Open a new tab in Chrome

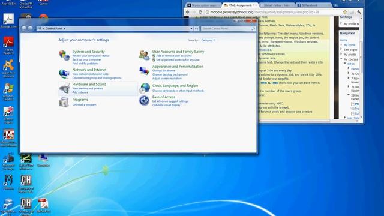336,5
